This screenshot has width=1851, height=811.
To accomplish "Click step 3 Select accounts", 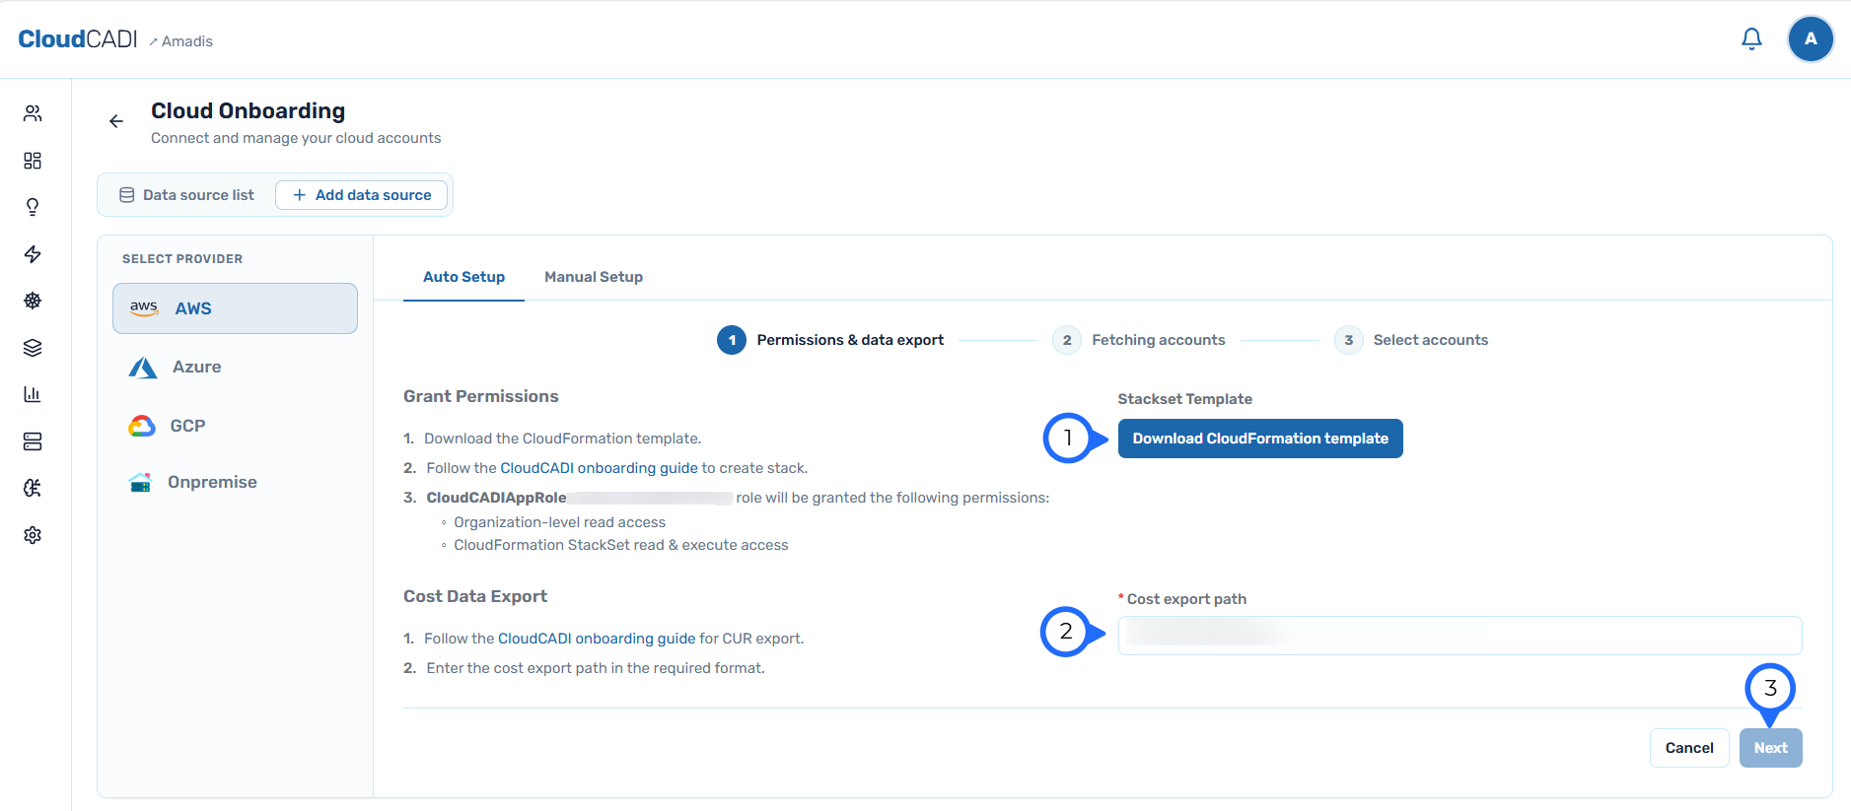I will pos(1411,340).
